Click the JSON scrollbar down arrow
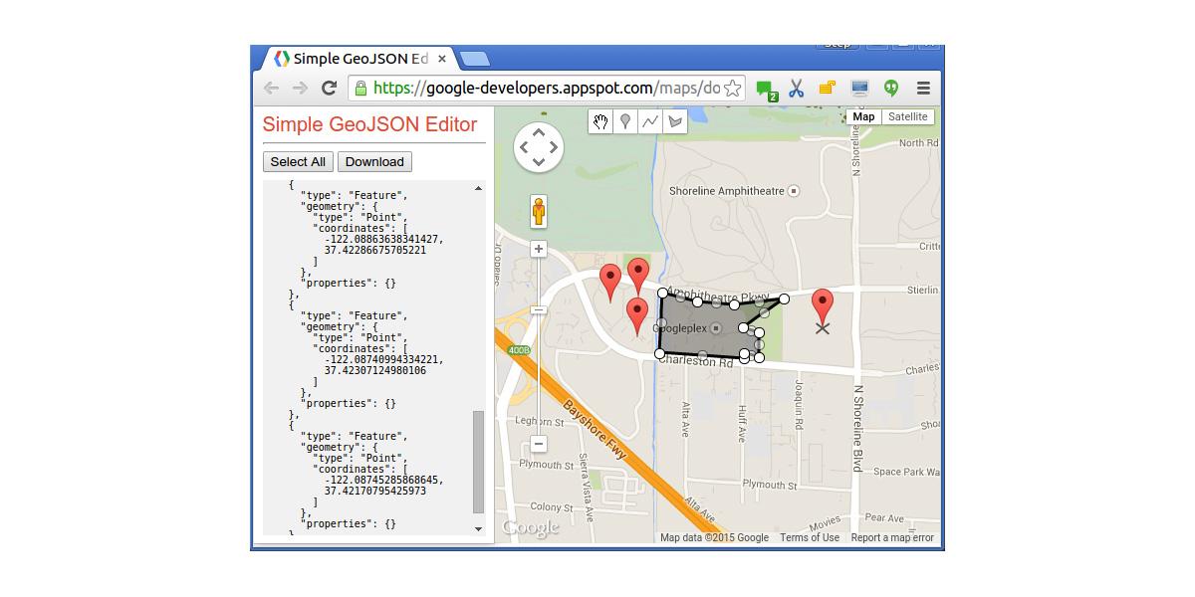The height and width of the screenshot is (597, 1195). coord(478,529)
